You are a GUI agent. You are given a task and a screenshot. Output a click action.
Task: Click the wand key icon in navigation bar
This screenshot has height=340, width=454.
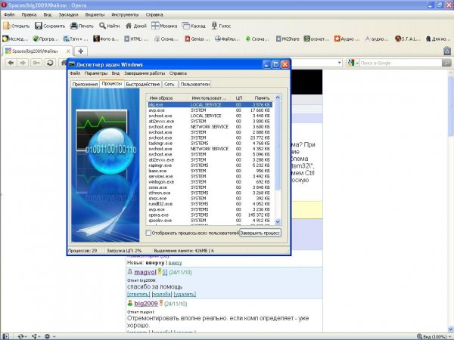36,63
